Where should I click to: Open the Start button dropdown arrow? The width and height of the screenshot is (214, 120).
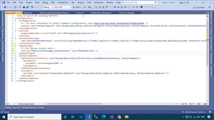(81, 7)
